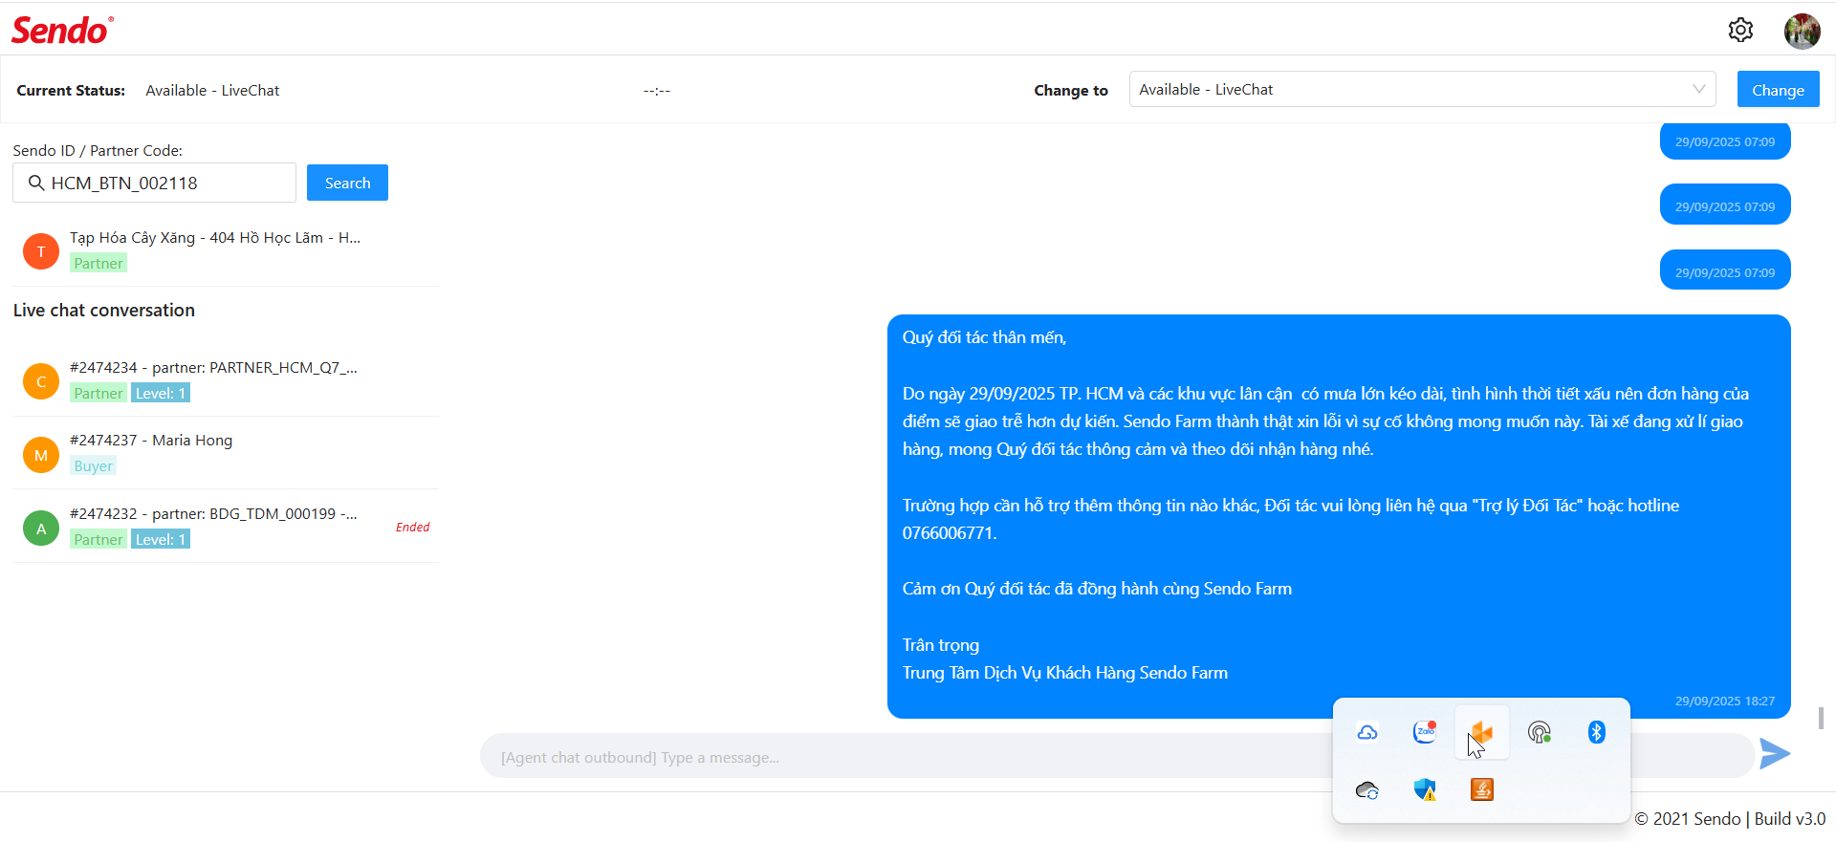Click the Search button
The image size is (1836, 842).
tap(347, 183)
